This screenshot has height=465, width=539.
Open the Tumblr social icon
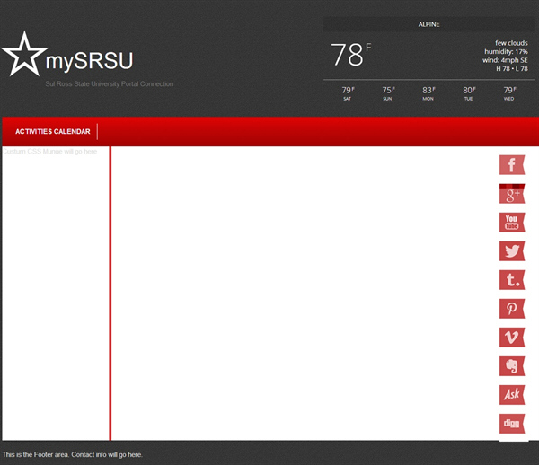tap(511, 280)
